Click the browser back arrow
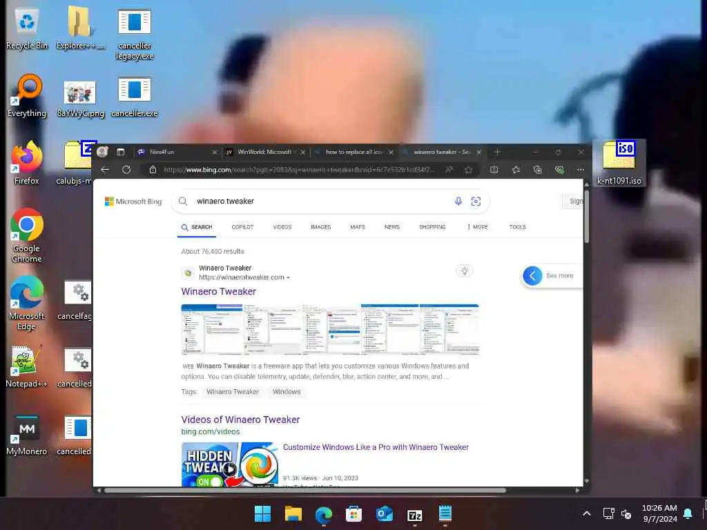Image resolution: width=707 pixels, height=530 pixels. (x=105, y=170)
